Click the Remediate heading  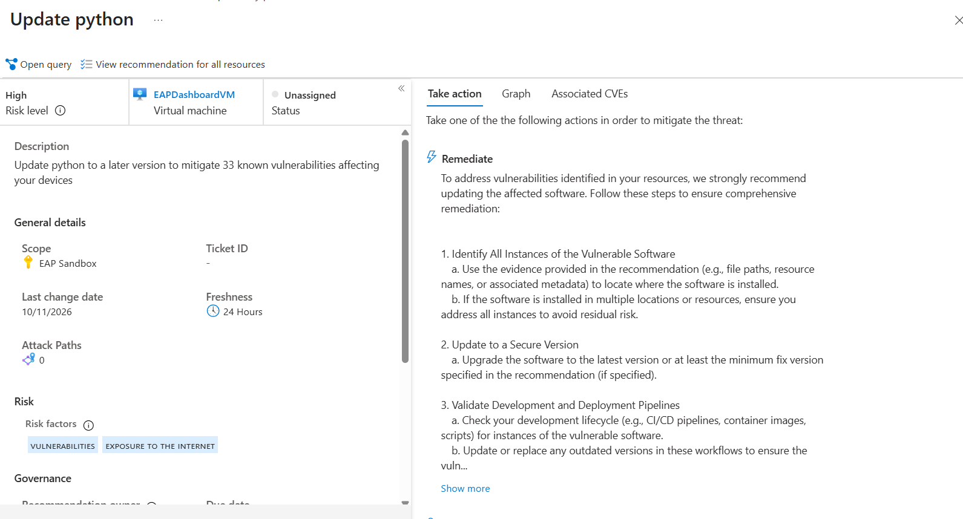pos(467,159)
